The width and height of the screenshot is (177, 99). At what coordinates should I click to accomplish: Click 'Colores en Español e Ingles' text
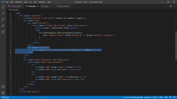tap(69, 18)
